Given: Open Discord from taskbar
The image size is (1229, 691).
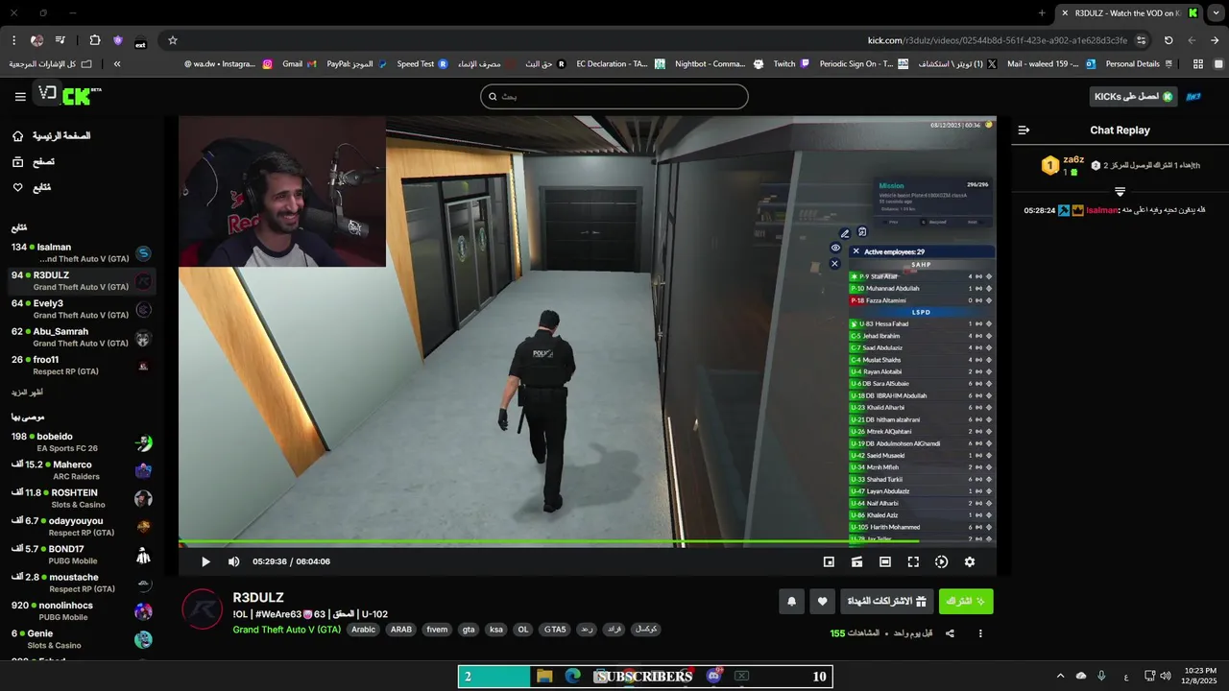Looking at the screenshot, I should [x=713, y=677].
